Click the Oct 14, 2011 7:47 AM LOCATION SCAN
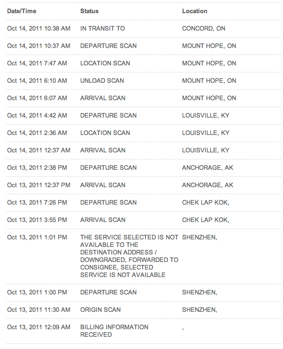Screen dimensions: 283x349 (x=105, y=63)
